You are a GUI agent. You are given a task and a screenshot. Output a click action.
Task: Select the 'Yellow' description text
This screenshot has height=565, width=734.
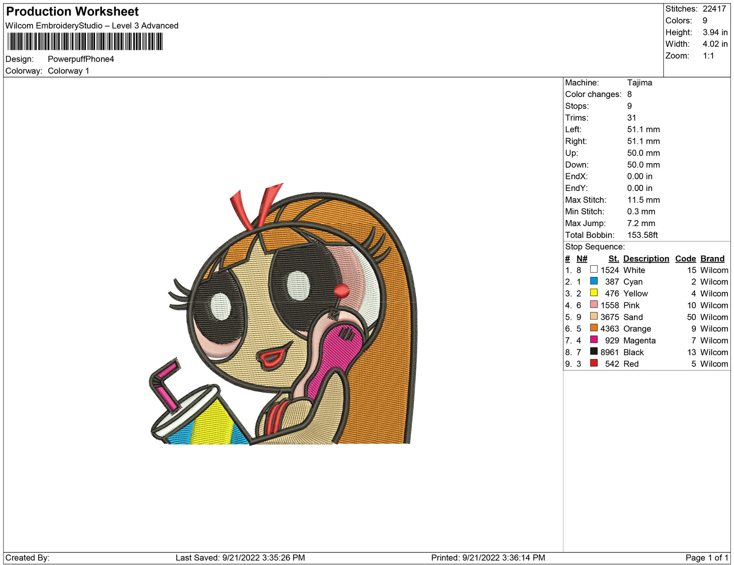[635, 294]
